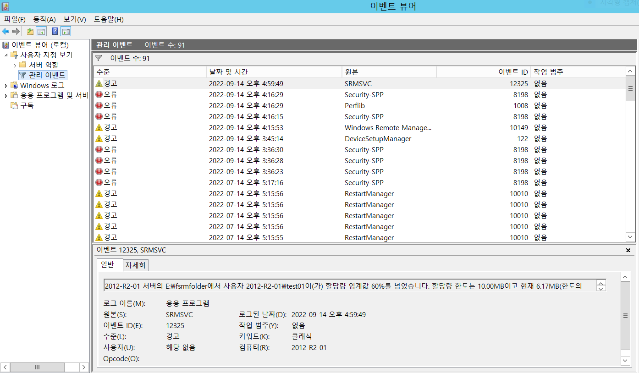639x373 pixels.
Task: Click the 구독 subscriptions icon in tree
Action: coord(14,105)
